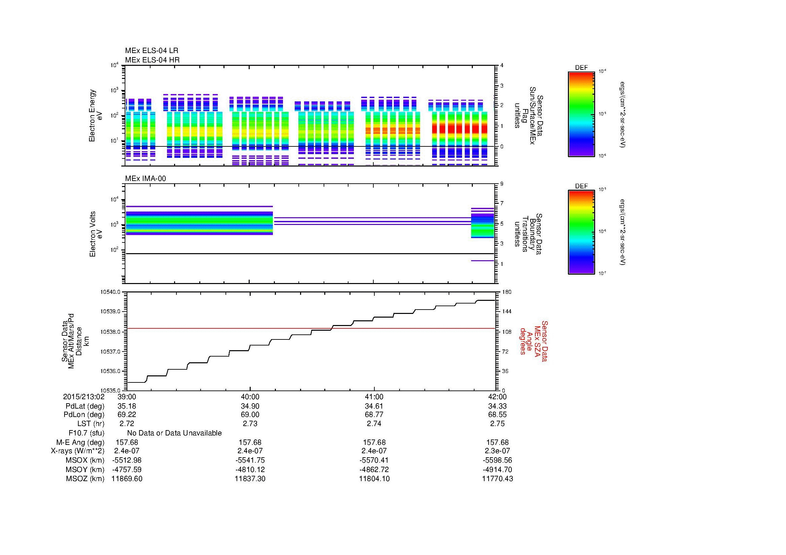This screenshot has height=555, width=786.
Task: Click the MSOX value -5598.56
Action: pos(497,460)
